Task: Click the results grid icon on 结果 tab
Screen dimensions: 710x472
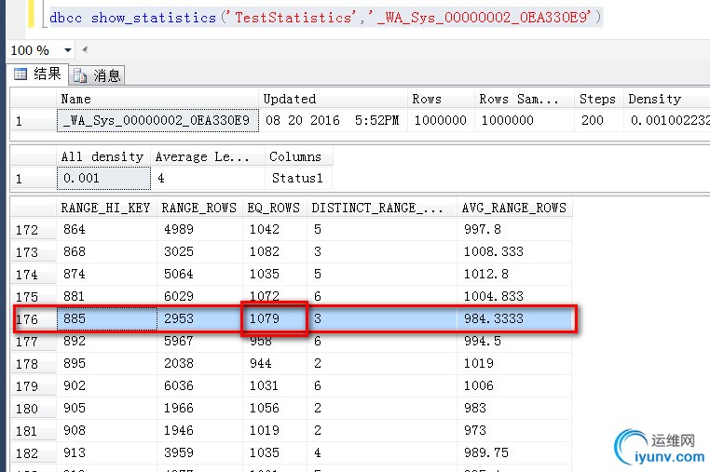Action: [x=20, y=74]
